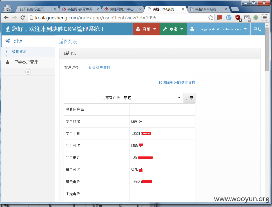Reload the current page
272x207 pixels.
(x=23, y=18)
